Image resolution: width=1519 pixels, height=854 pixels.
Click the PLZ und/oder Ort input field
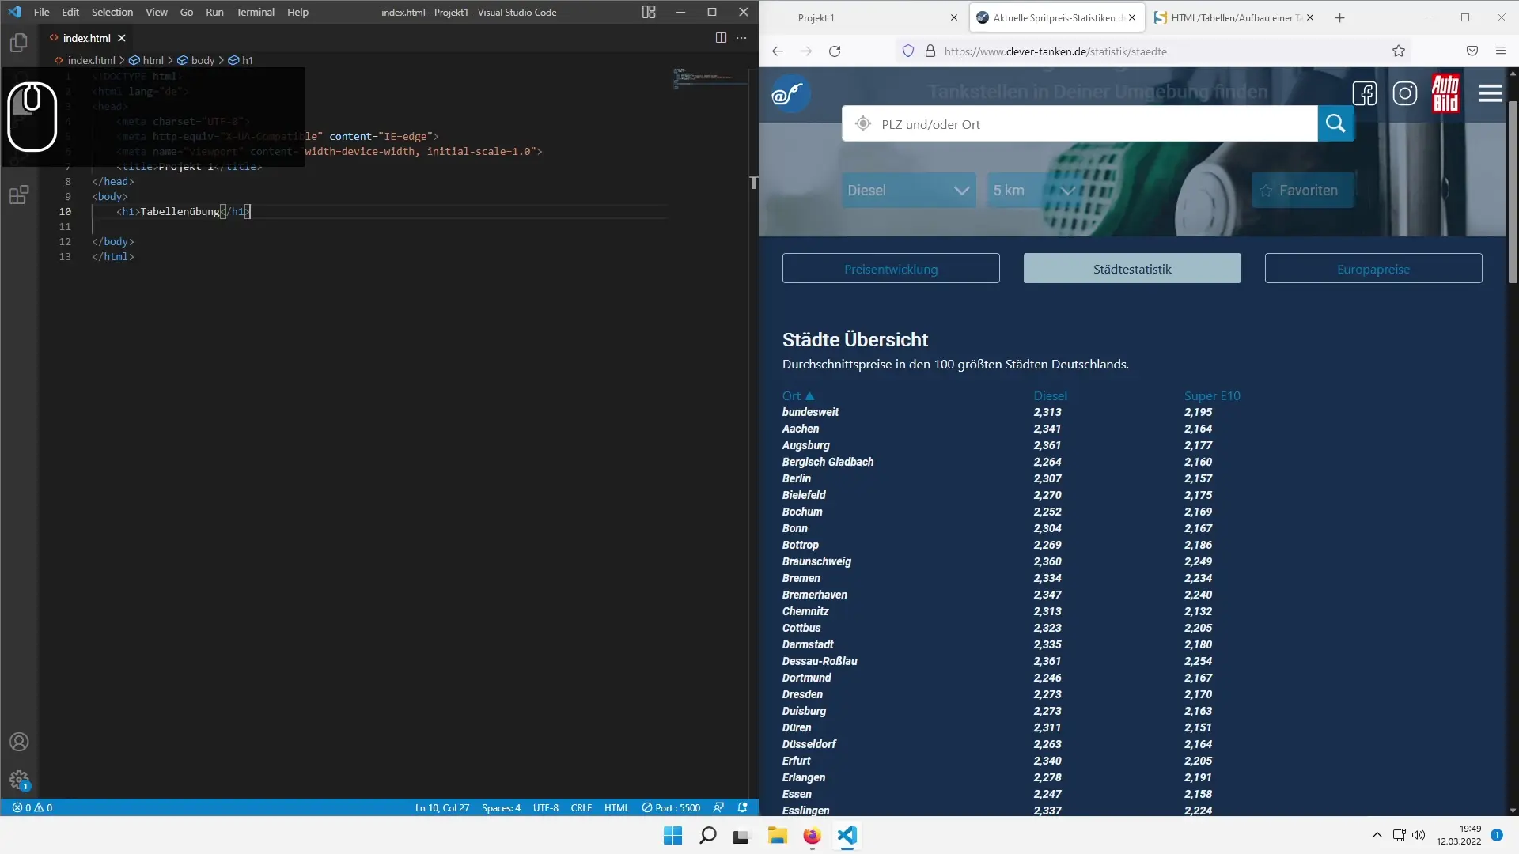click(x=1092, y=124)
